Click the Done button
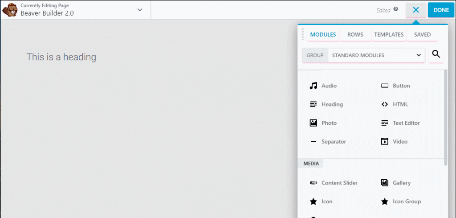456x218 pixels. point(441,10)
